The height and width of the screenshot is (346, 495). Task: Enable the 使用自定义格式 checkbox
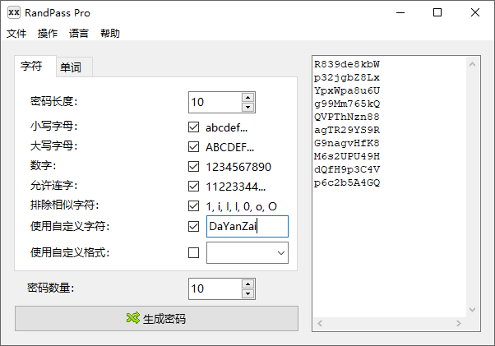(x=193, y=252)
